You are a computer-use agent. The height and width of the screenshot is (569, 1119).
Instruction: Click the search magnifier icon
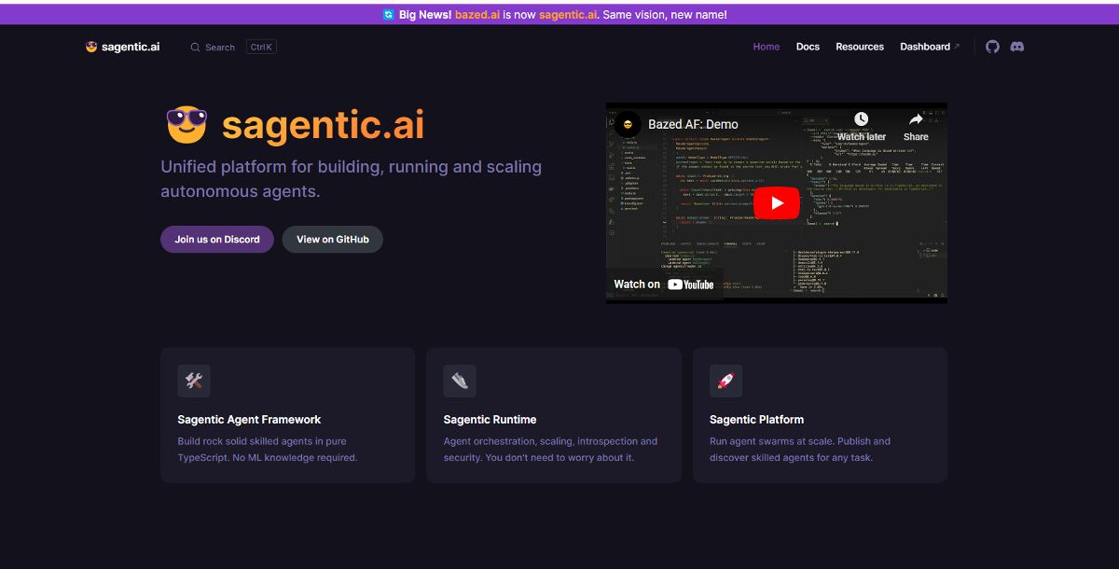click(195, 47)
